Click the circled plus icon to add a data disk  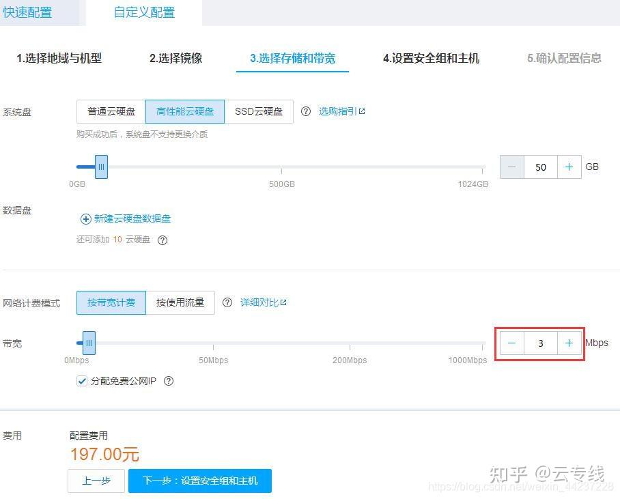(85, 218)
